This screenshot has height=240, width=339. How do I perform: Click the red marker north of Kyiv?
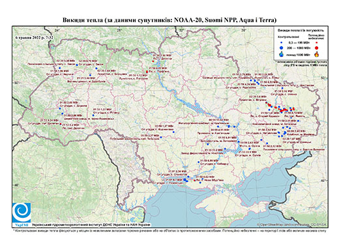click(153, 61)
